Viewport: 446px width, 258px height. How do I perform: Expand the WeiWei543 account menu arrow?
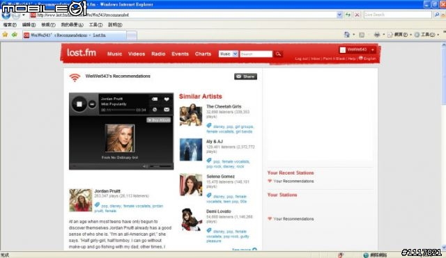pyautogui.click(x=373, y=50)
